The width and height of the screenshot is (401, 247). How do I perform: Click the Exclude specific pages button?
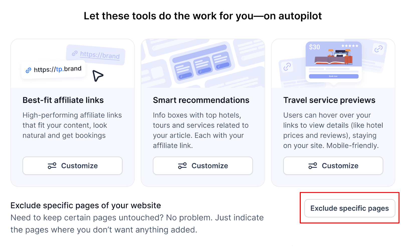point(350,208)
